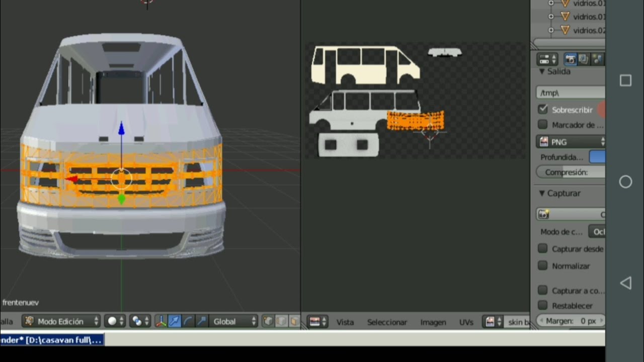644x362 pixels.
Task: Select the translate manipulator arrow icon
Action: click(x=175, y=321)
